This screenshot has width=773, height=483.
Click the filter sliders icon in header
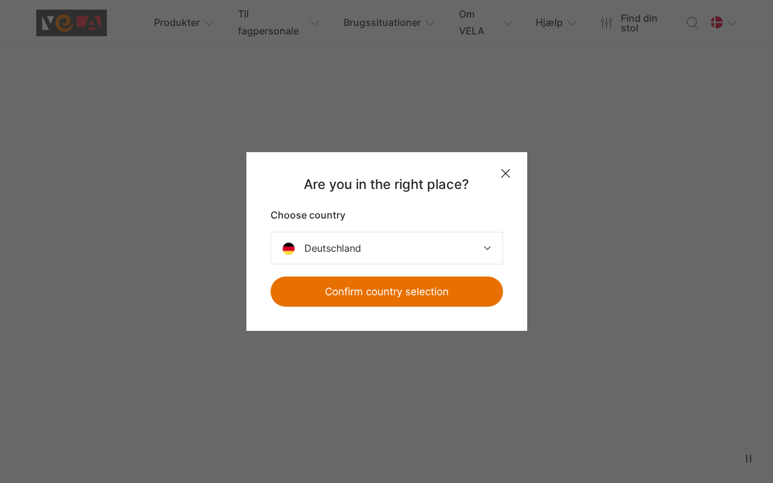click(606, 23)
